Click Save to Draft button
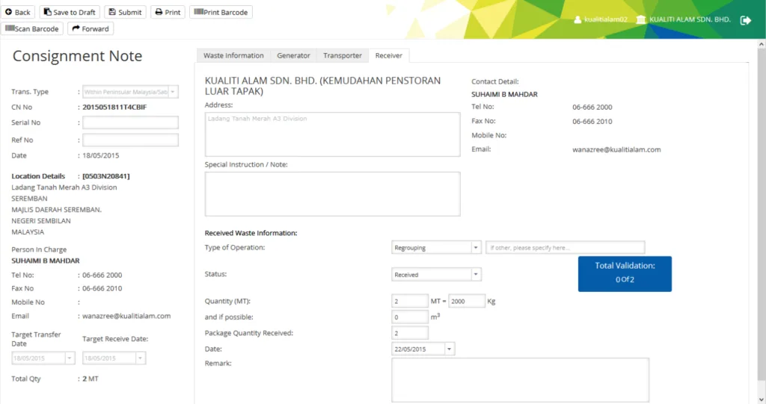This screenshot has width=766, height=404. (x=70, y=12)
